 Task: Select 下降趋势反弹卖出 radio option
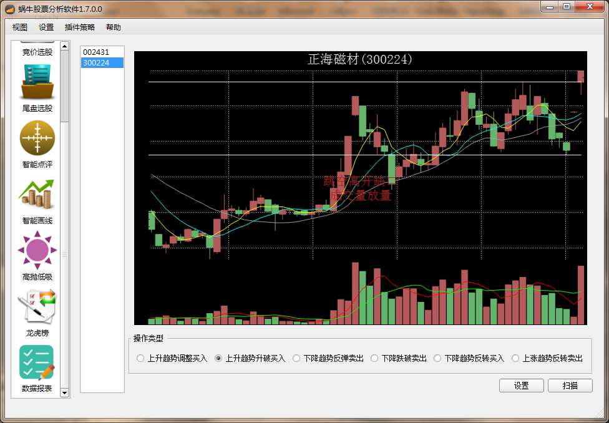click(x=296, y=358)
